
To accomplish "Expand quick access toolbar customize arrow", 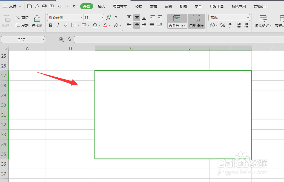I will pos(74,7).
